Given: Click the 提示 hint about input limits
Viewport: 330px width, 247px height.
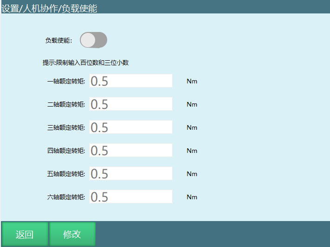Looking at the screenshot, I should click(85, 63).
